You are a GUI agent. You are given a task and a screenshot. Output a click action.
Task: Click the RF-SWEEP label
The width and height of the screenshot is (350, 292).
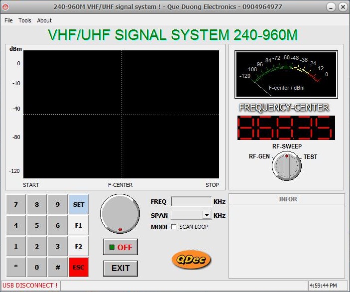tap(287, 146)
